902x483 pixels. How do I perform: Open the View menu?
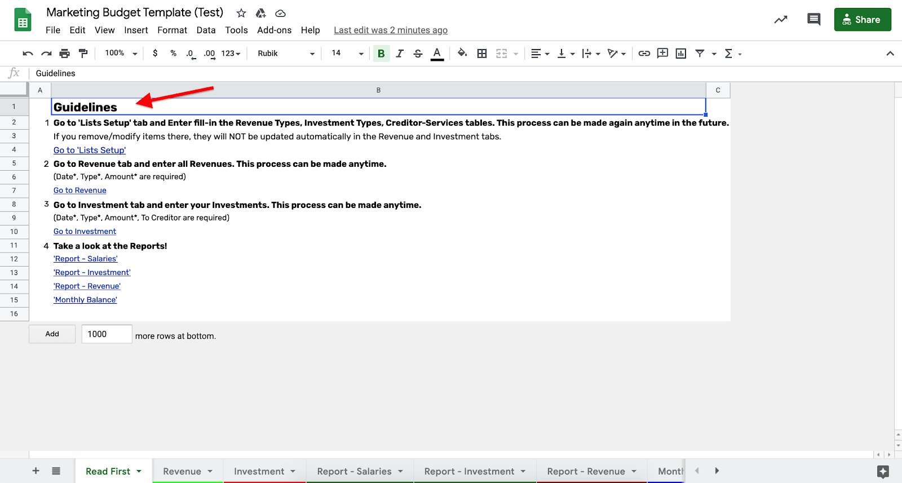pos(104,30)
